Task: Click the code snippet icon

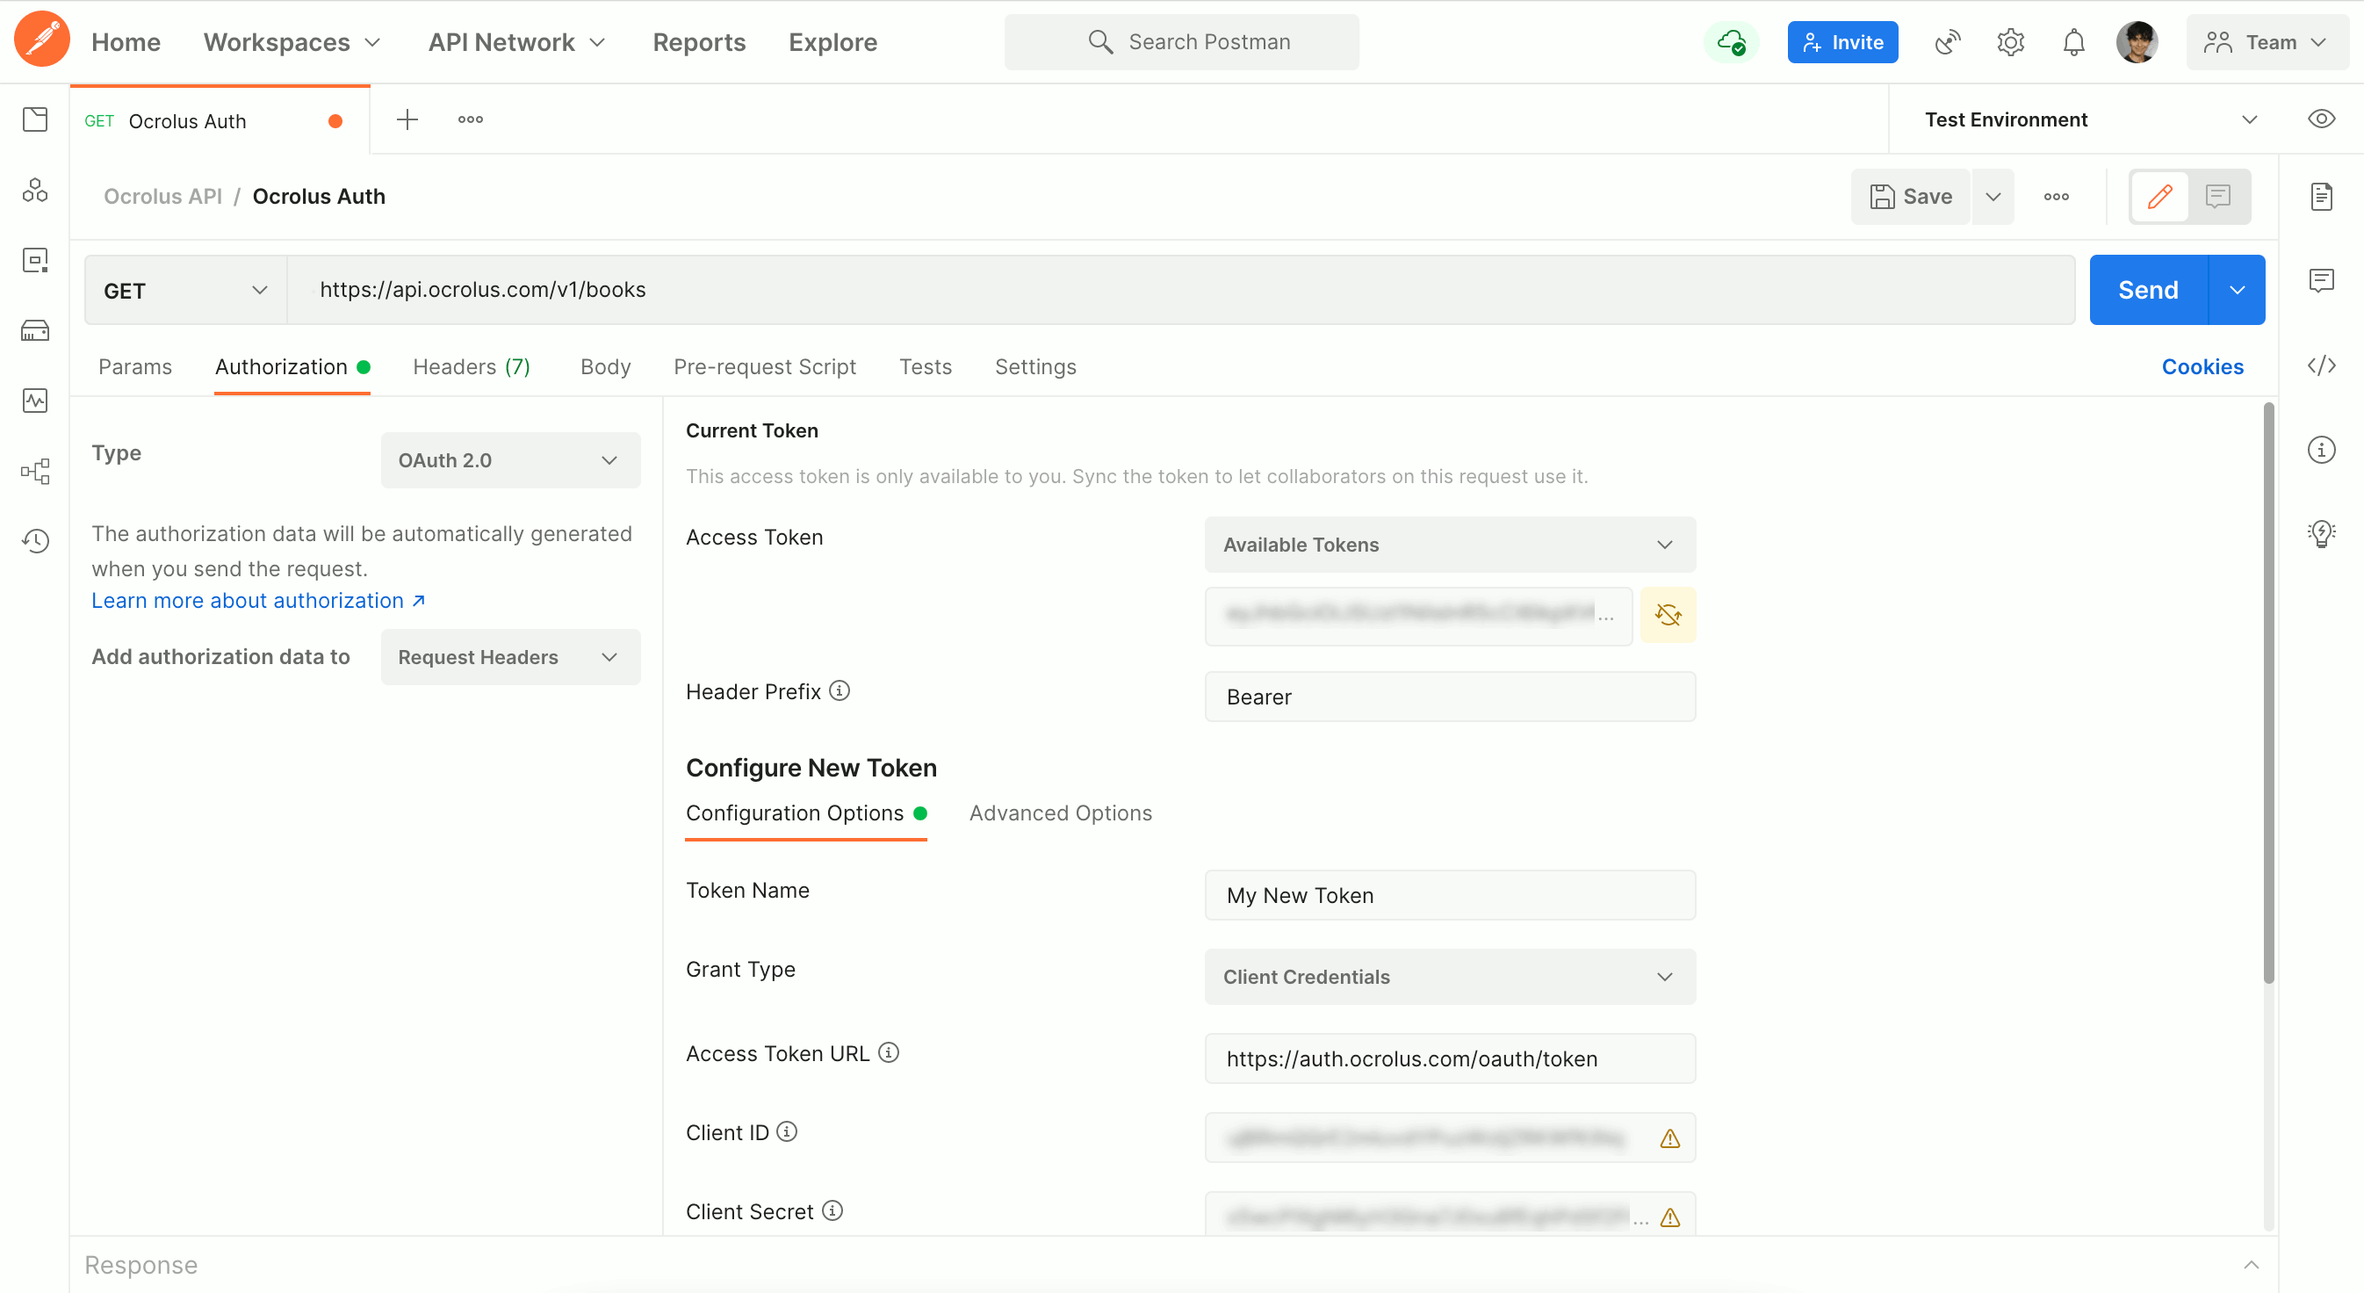Action: click(2321, 365)
